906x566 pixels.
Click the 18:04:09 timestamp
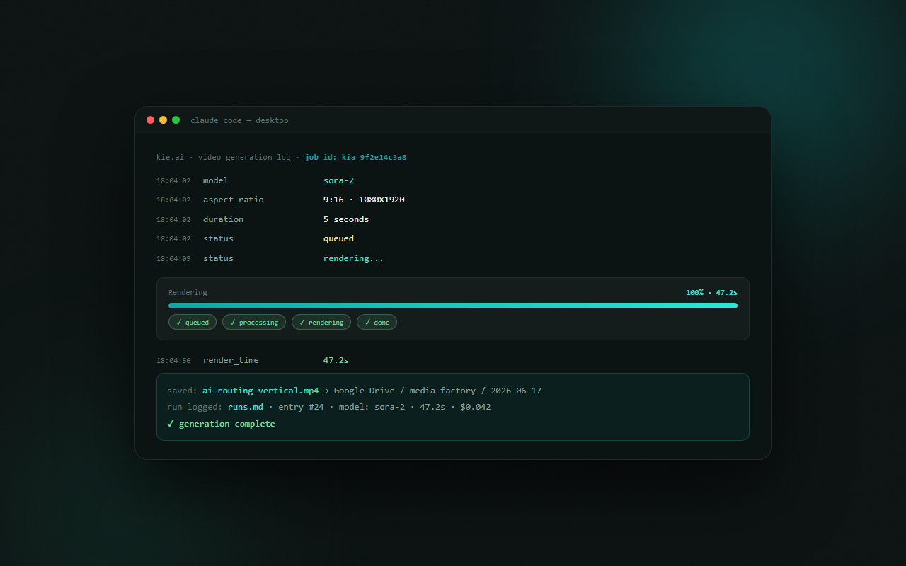(173, 258)
